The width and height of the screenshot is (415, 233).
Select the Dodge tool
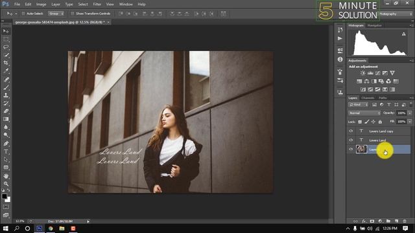pyautogui.click(x=6, y=135)
